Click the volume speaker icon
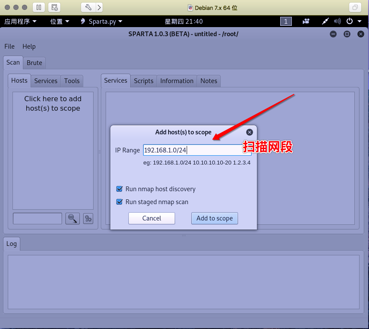The width and height of the screenshot is (369, 329). (337, 22)
